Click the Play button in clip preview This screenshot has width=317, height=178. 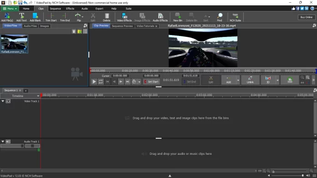(x=94, y=81)
